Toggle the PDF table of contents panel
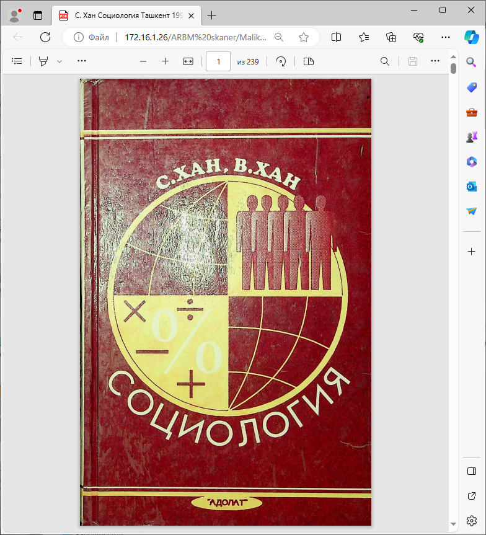The width and height of the screenshot is (486, 535). (x=17, y=61)
